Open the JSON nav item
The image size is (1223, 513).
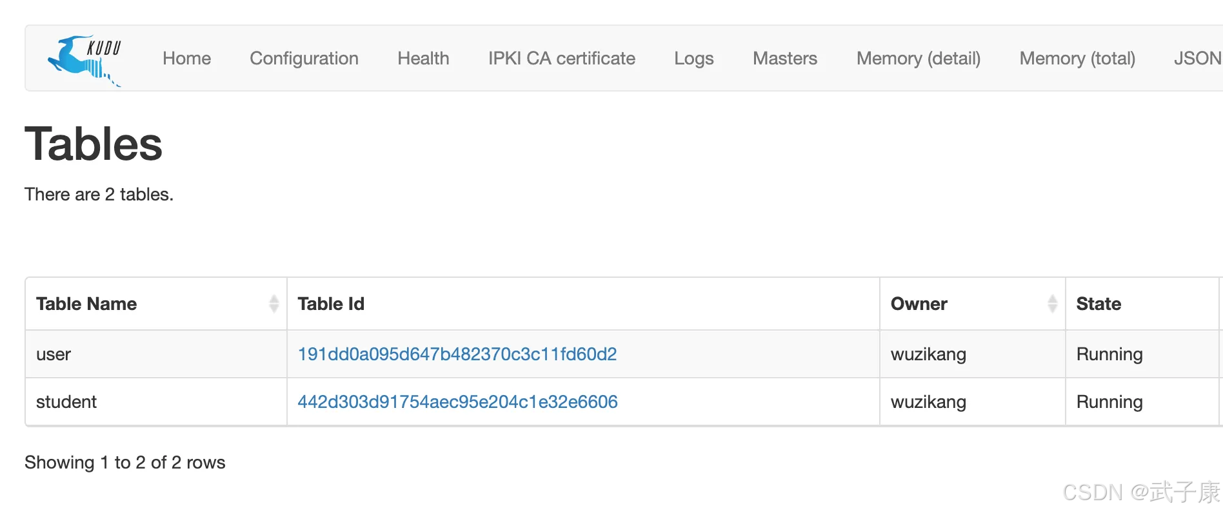tap(1197, 59)
